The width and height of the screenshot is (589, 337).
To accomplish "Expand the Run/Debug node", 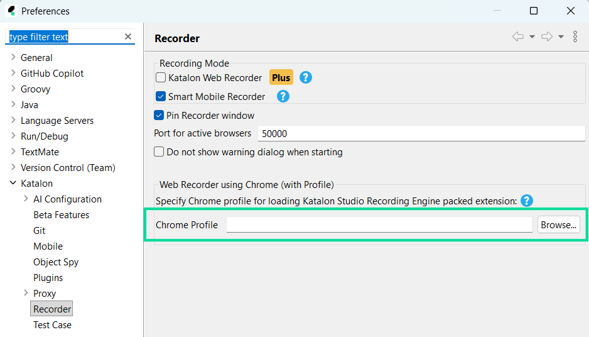I will point(13,136).
